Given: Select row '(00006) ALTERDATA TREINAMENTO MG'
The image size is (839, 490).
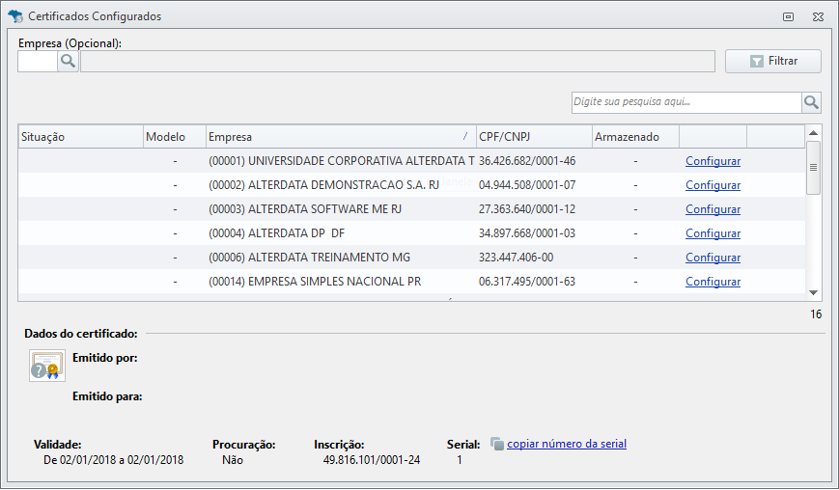Looking at the screenshot, I should [x=411, y=257].
